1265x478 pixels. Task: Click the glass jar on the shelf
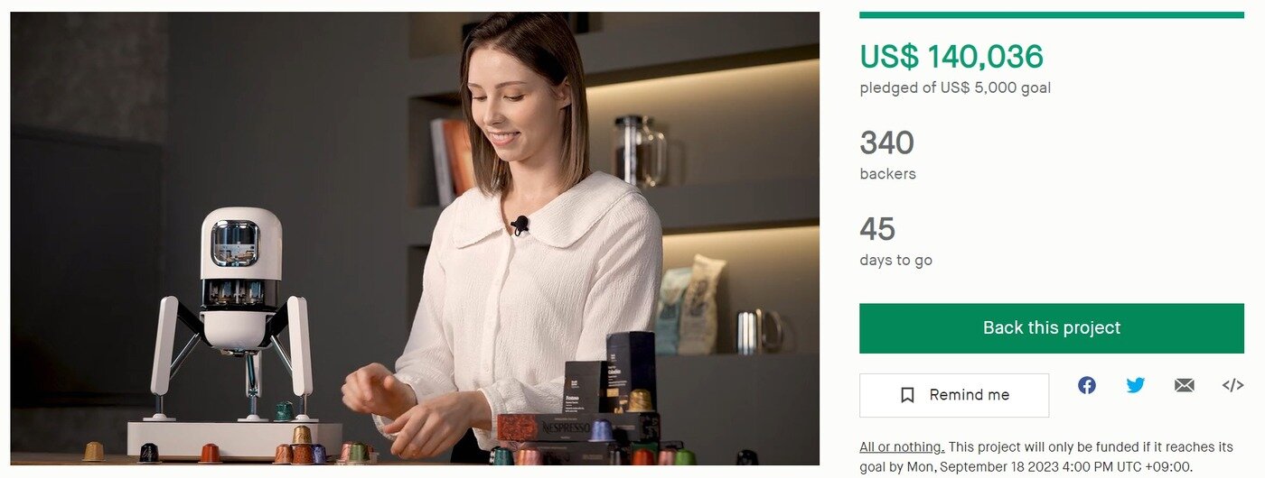640,150
